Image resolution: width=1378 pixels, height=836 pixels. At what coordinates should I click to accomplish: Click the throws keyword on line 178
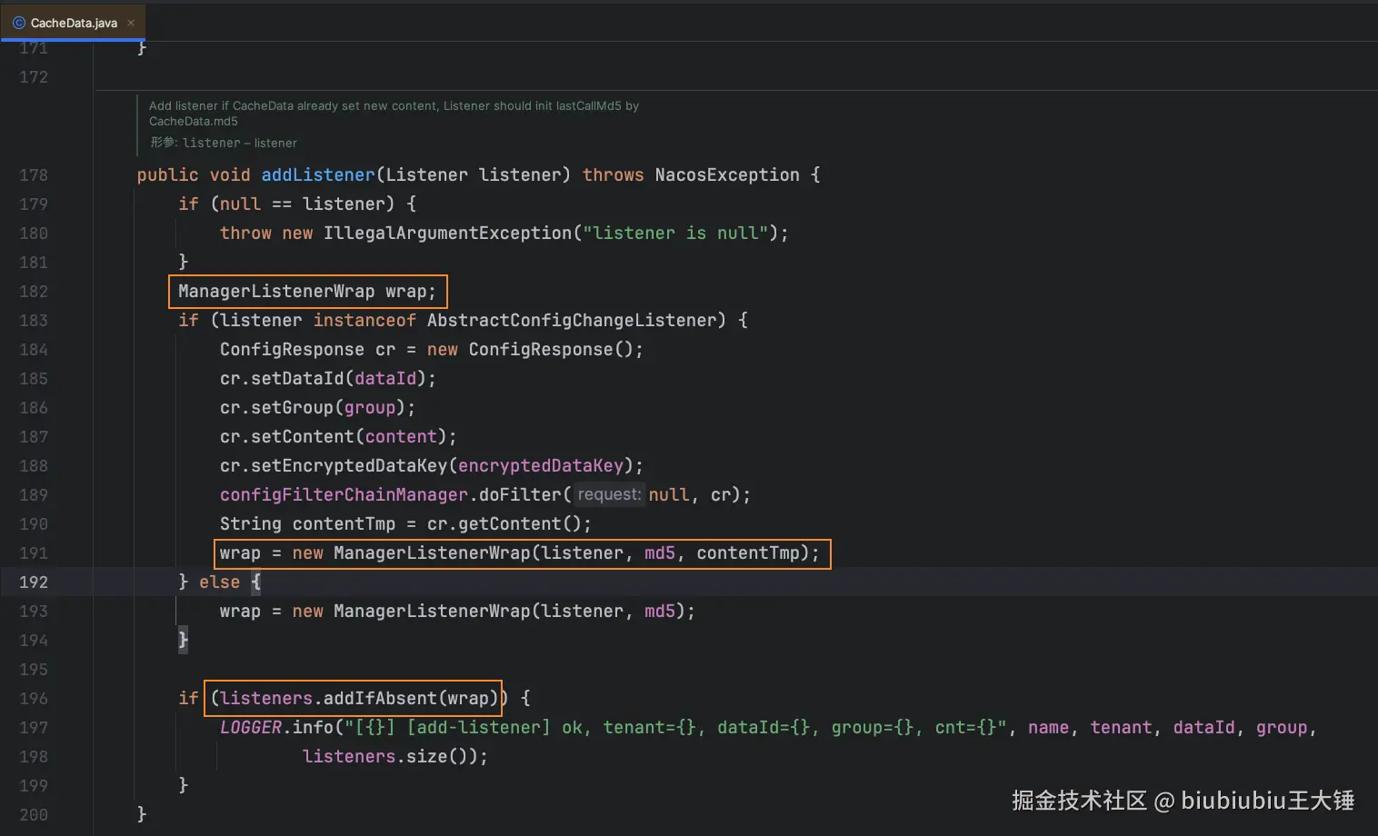pos(613,175)
